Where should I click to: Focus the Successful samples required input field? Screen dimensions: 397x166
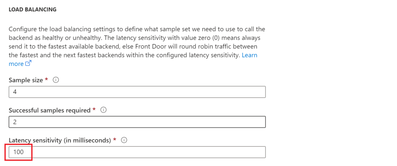tap(137, 122)
